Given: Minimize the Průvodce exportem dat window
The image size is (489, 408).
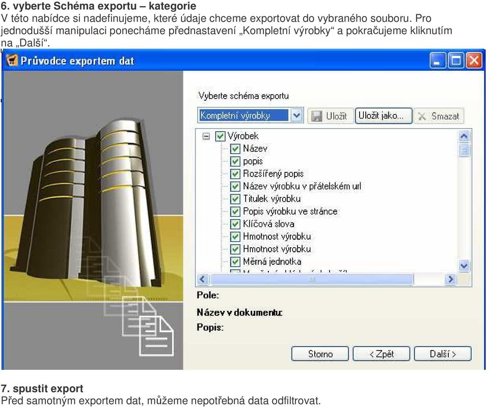Looking at the screenshot, I should tap(438, 60).
